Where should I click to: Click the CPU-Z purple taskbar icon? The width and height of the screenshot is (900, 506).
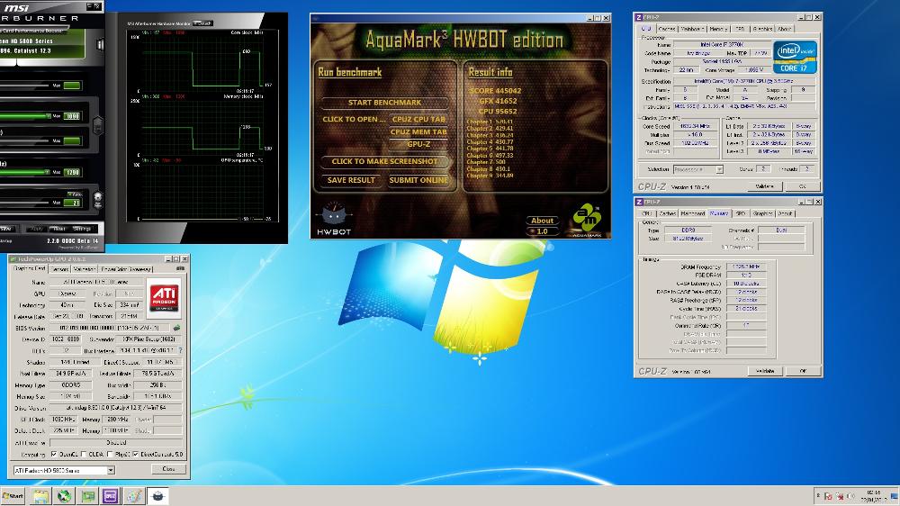click(110, 496)
